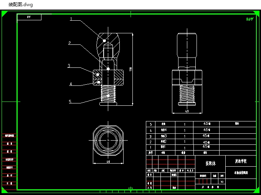Viewport: 261px width, 195px height.
Task: Select part balloon number 1 label
Action: click(x=71, y=19)
